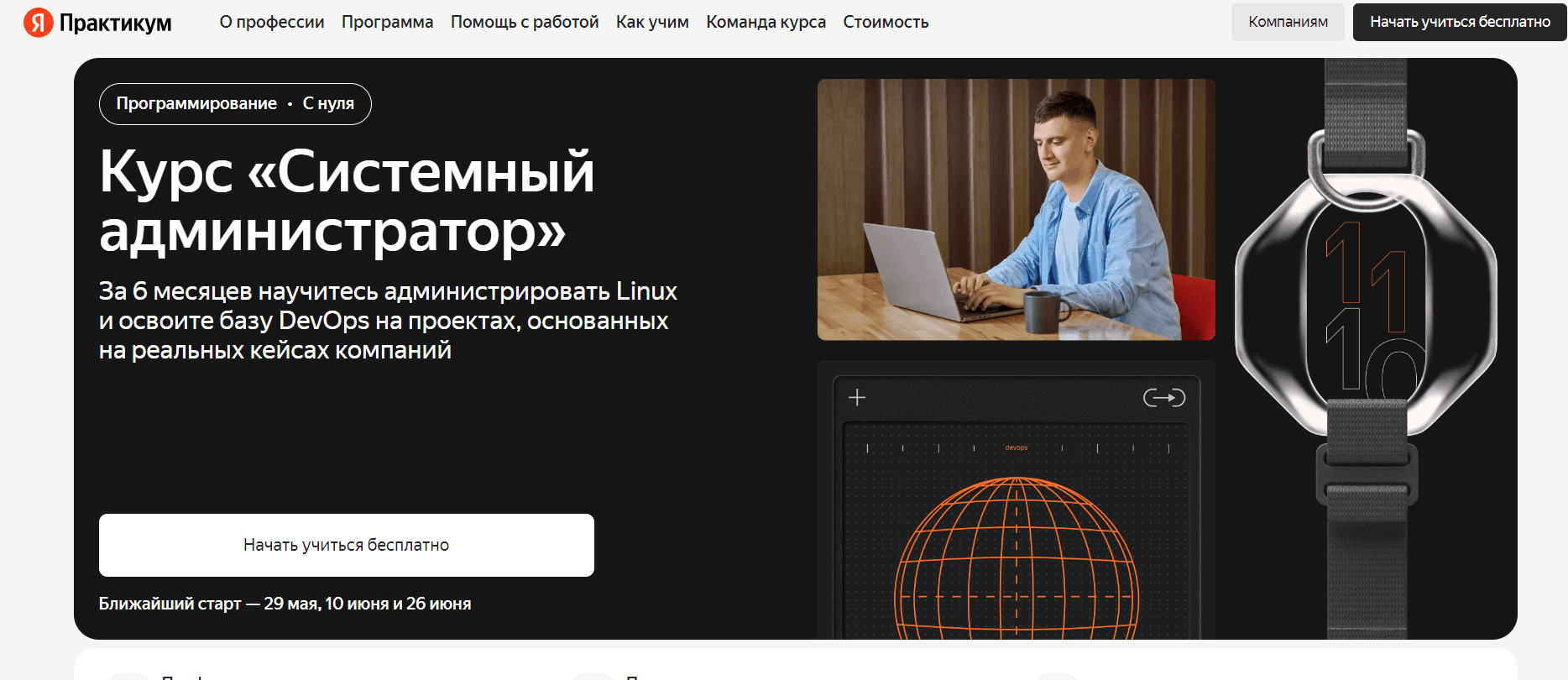
Task: Go to the "Программа" section
Action: pyautogui.click(x=387, y=22)
